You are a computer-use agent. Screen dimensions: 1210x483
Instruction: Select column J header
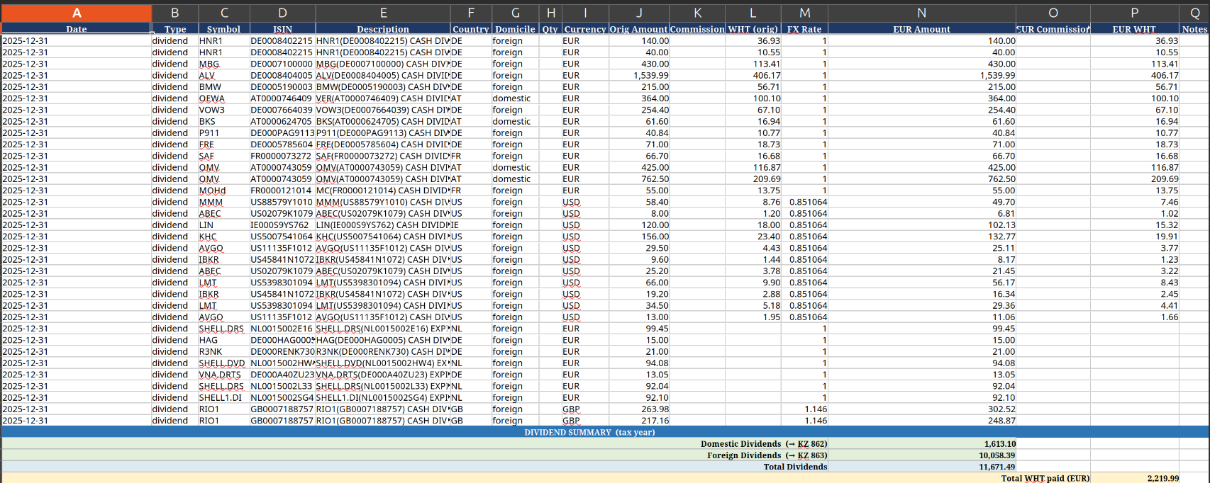[x=639, y=13]
